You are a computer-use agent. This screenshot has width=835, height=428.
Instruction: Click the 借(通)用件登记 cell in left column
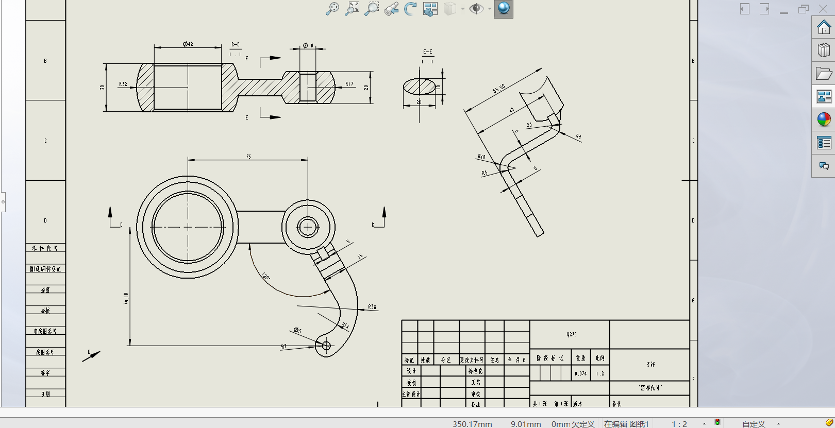pos(45,269)
